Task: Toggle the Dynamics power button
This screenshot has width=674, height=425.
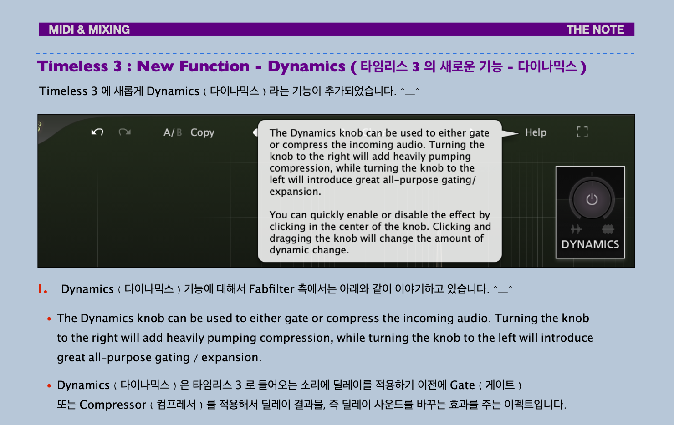Action: coord(592,199)
